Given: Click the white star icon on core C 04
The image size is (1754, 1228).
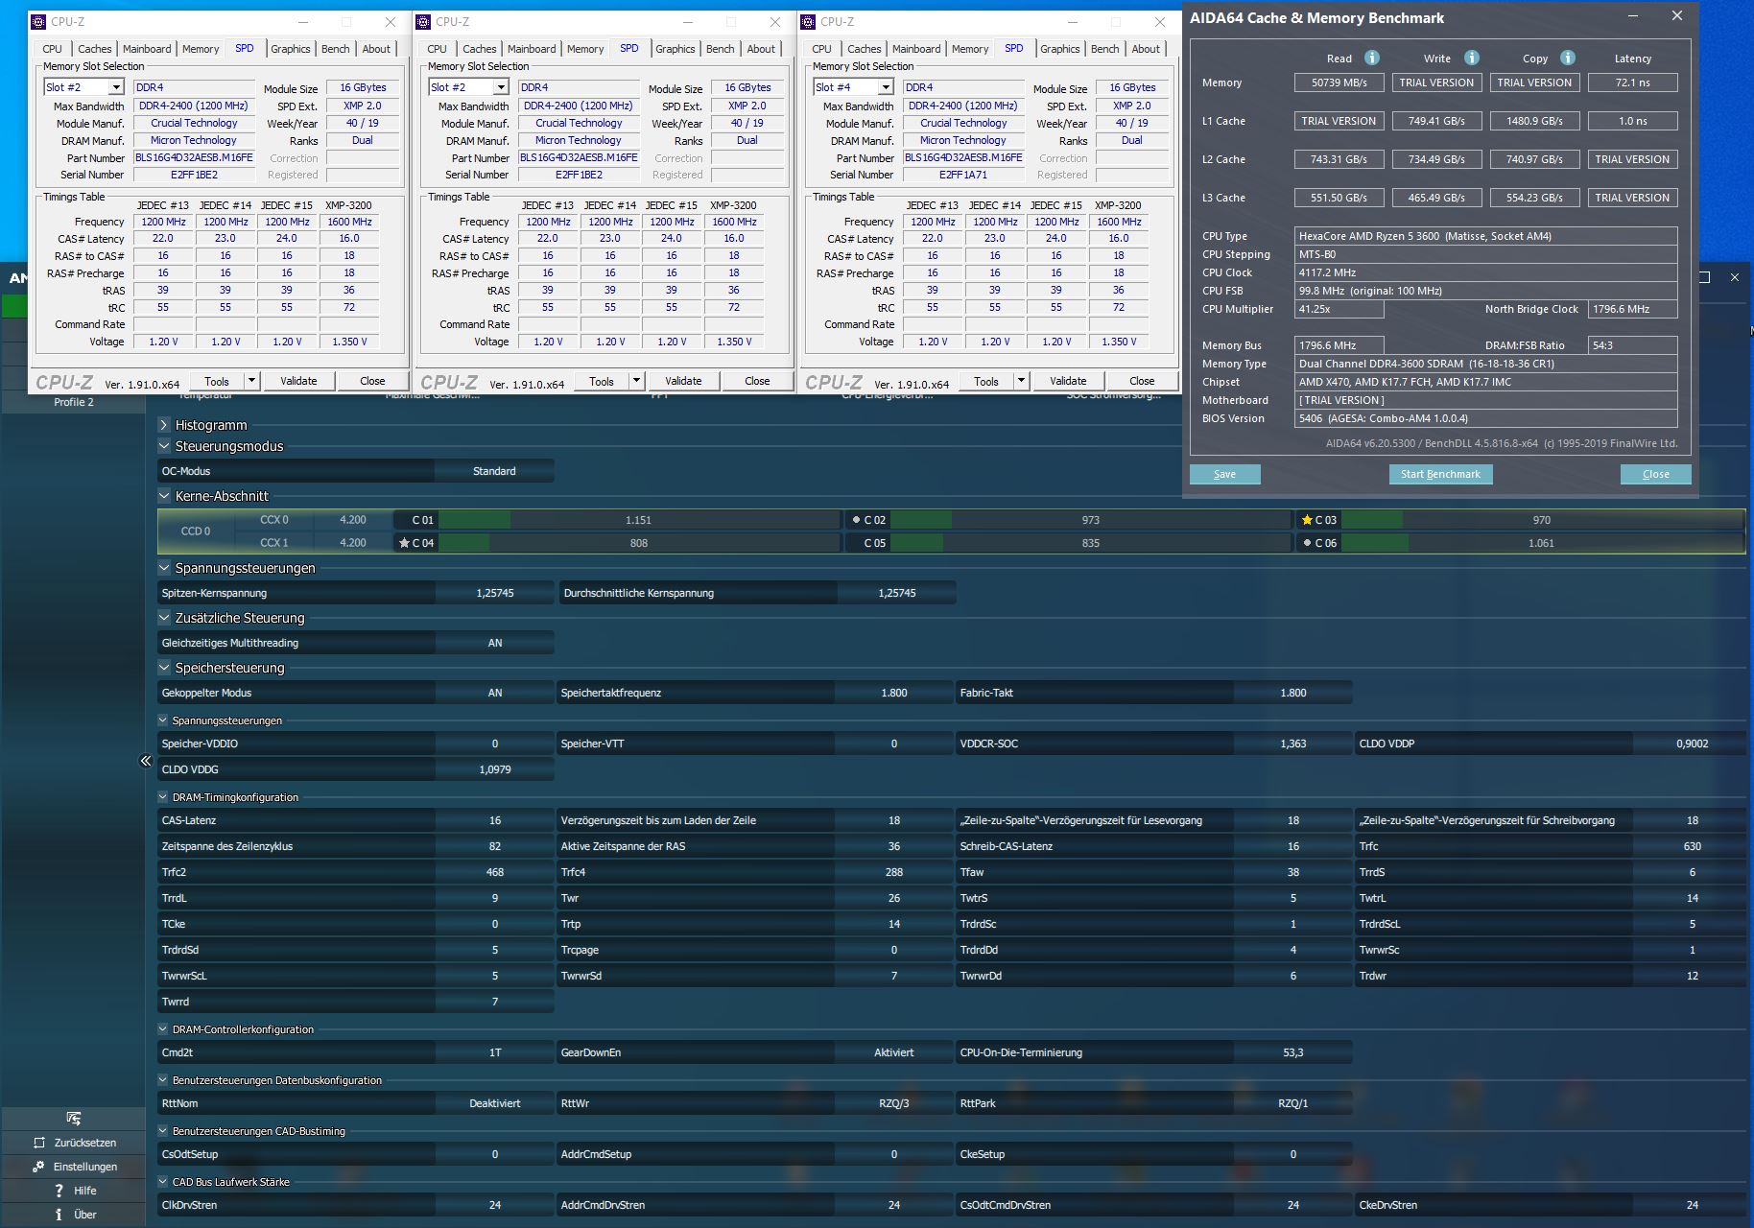Looking at the screenshot, I should click(x=404, y=543).
